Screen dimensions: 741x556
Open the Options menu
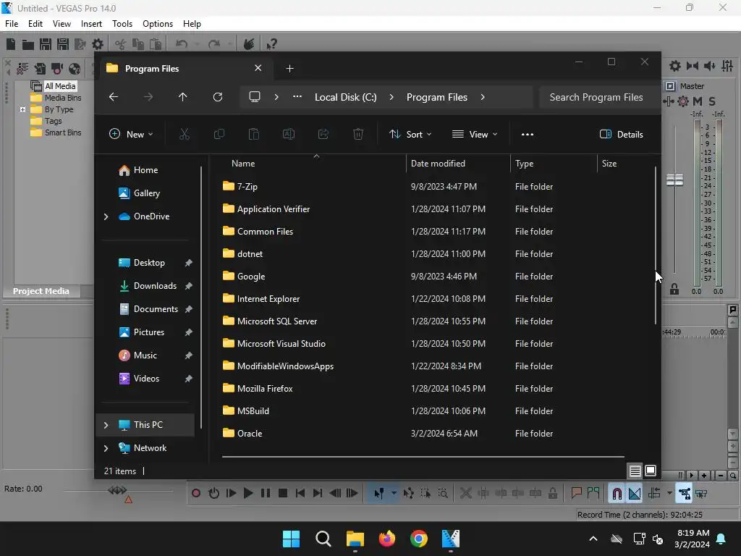tap(157, 24)
